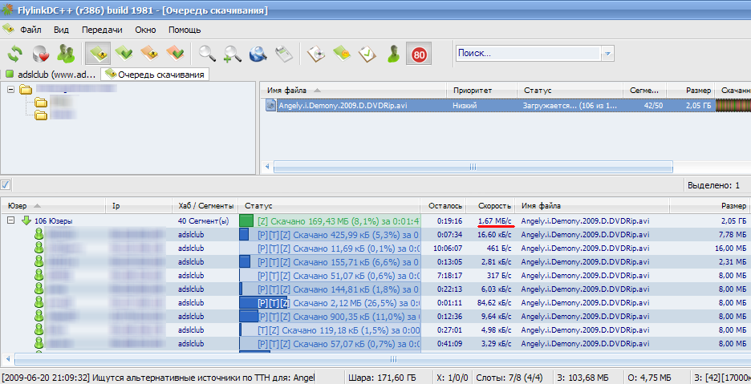Image resolution: width=751 pixels, height=384 pixels.
Task: Click the clipboard with checkmark toolbar icon
Action: pos(367,54)
